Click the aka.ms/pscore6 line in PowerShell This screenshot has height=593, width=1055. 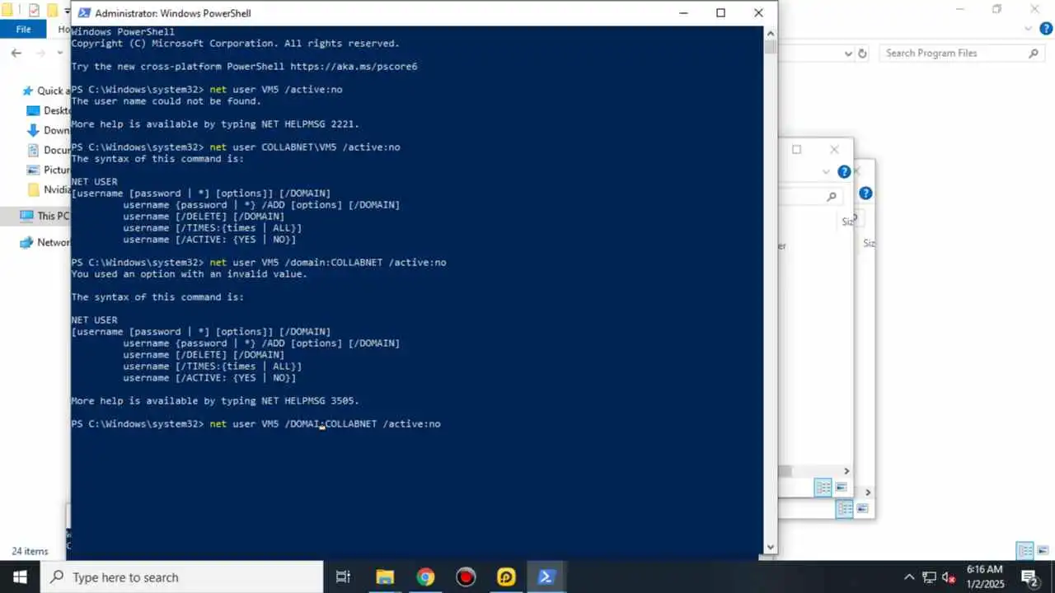pyautogui.click(x=244, y=67)
